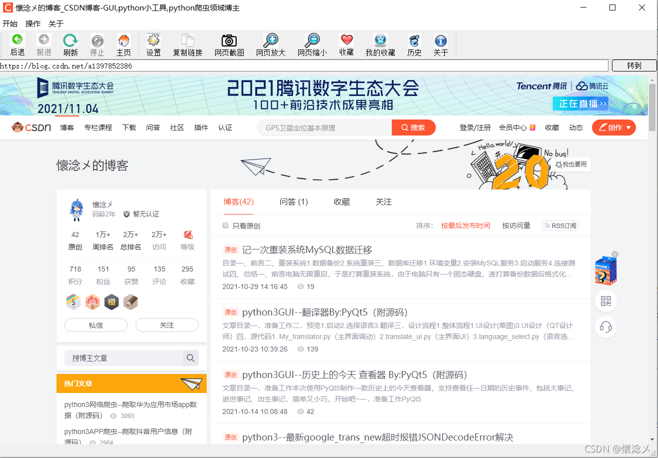Open hot article 爬取华为应用市场app数据

click(131, 410)
